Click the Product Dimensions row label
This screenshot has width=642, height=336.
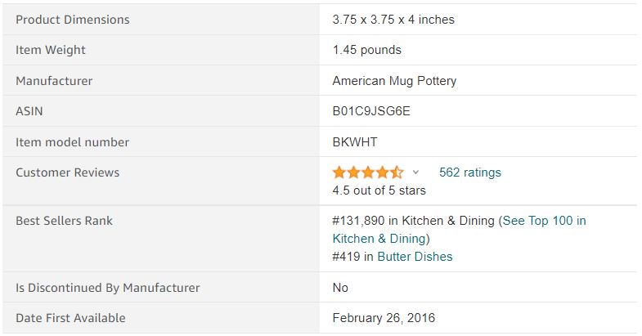click(x=72, y=20)
